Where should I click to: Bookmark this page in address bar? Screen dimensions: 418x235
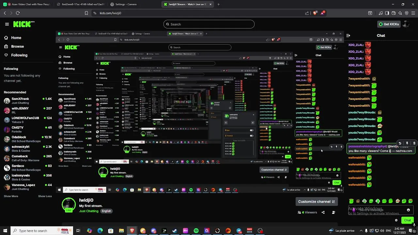click(x=86, y=13)
